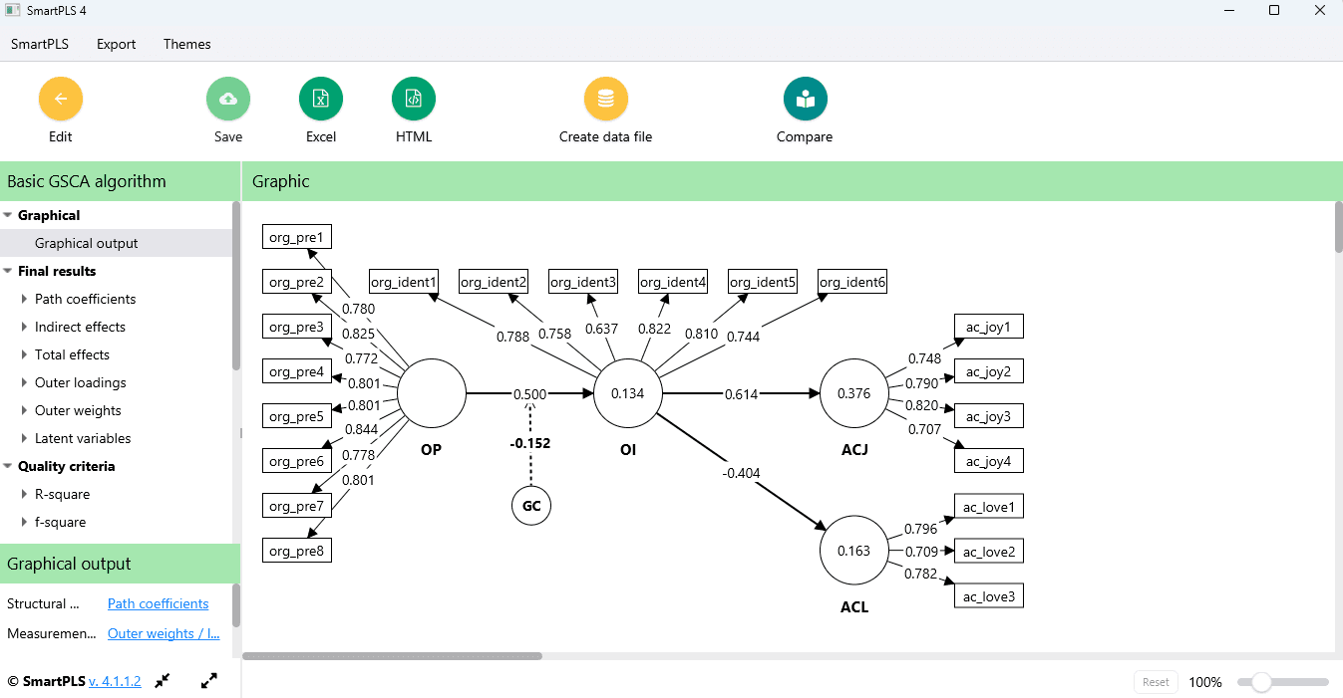This screenshot has width=1343, height=698.
Task: Click the SmartPLS app icon in title bar
Action: [12, 10]
